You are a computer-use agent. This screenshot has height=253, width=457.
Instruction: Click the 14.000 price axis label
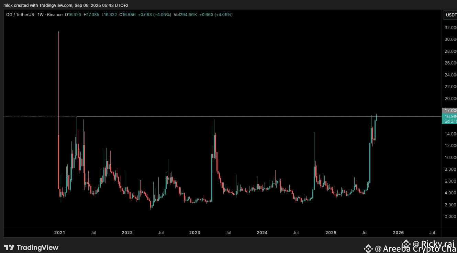[450, 134]
